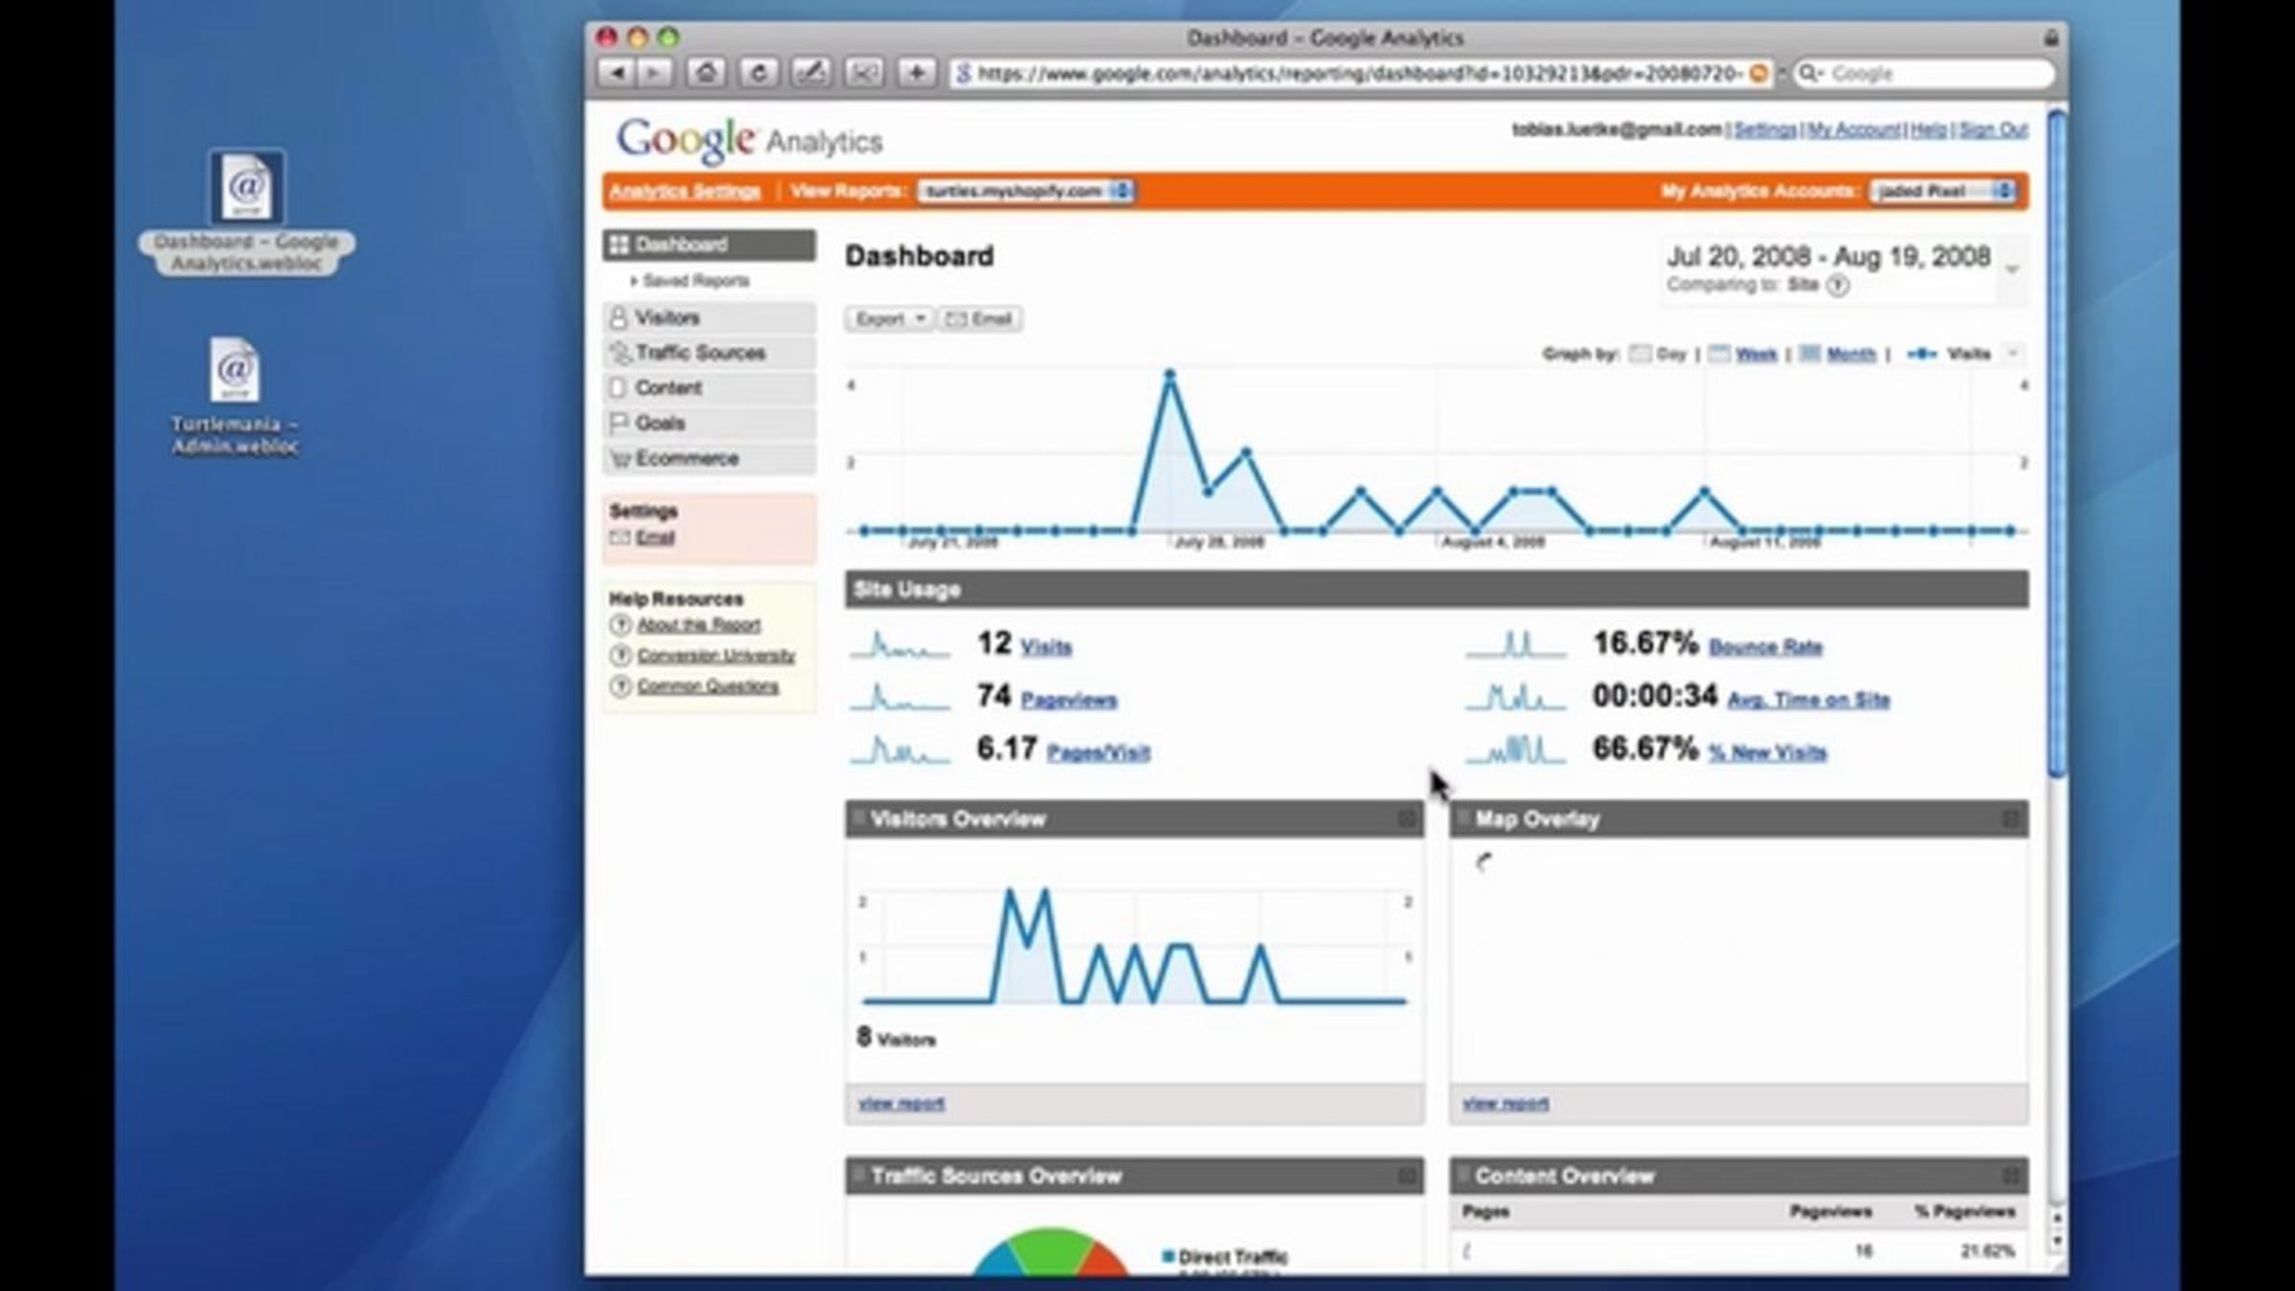Viewport: 2295px width, 1291px height.
Task: Click the magnifying glass in the Google search field
Action: click(1807, 74)
